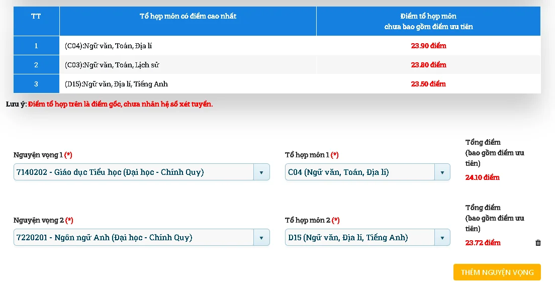The image size is (555, 291).
Task: Open the Nguyện vọng 1 dropdown arrow
Action: [261, 172]
